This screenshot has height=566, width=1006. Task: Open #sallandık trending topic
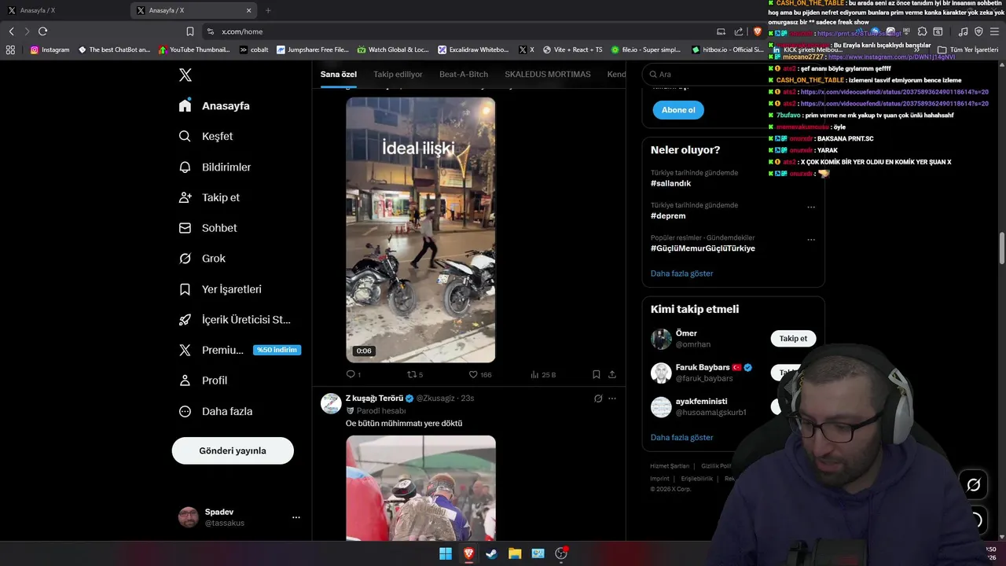pos(671,183)
